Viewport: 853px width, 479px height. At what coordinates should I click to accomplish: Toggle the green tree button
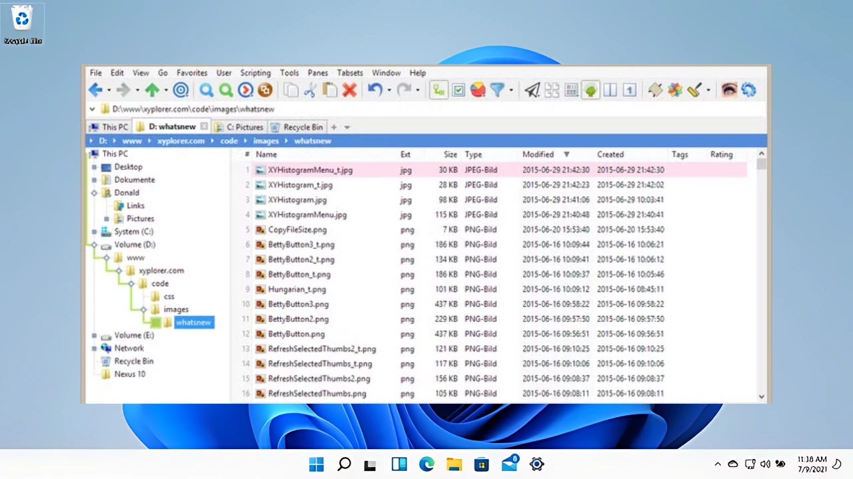pyautogui.click(x=590, y=90)
